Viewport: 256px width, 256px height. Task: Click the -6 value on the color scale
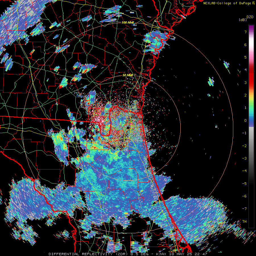pyautogui.click(x=244, y=196)
